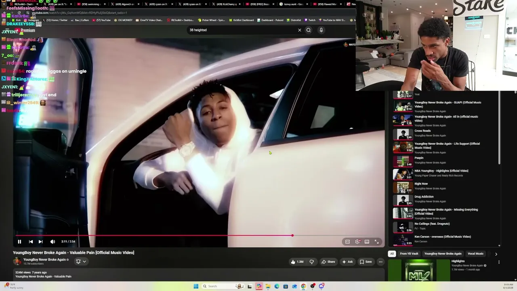This screenshot has width=517, height=291.
Task: Select the 'All' filter chip
Action: coord(392,254)
